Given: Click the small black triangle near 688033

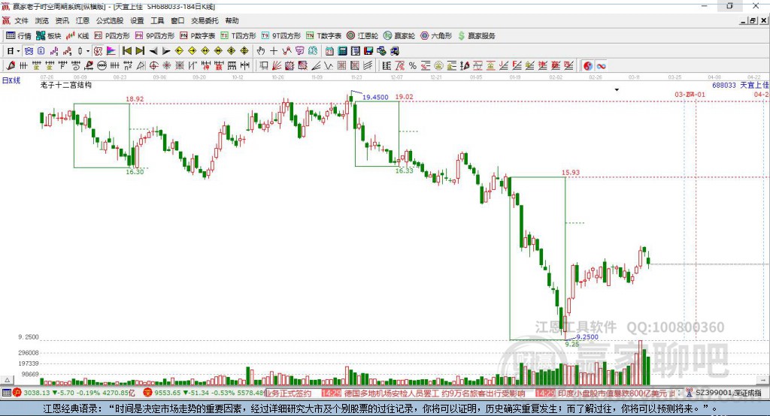Looking at the screenshot, I should tap(617, 90).
